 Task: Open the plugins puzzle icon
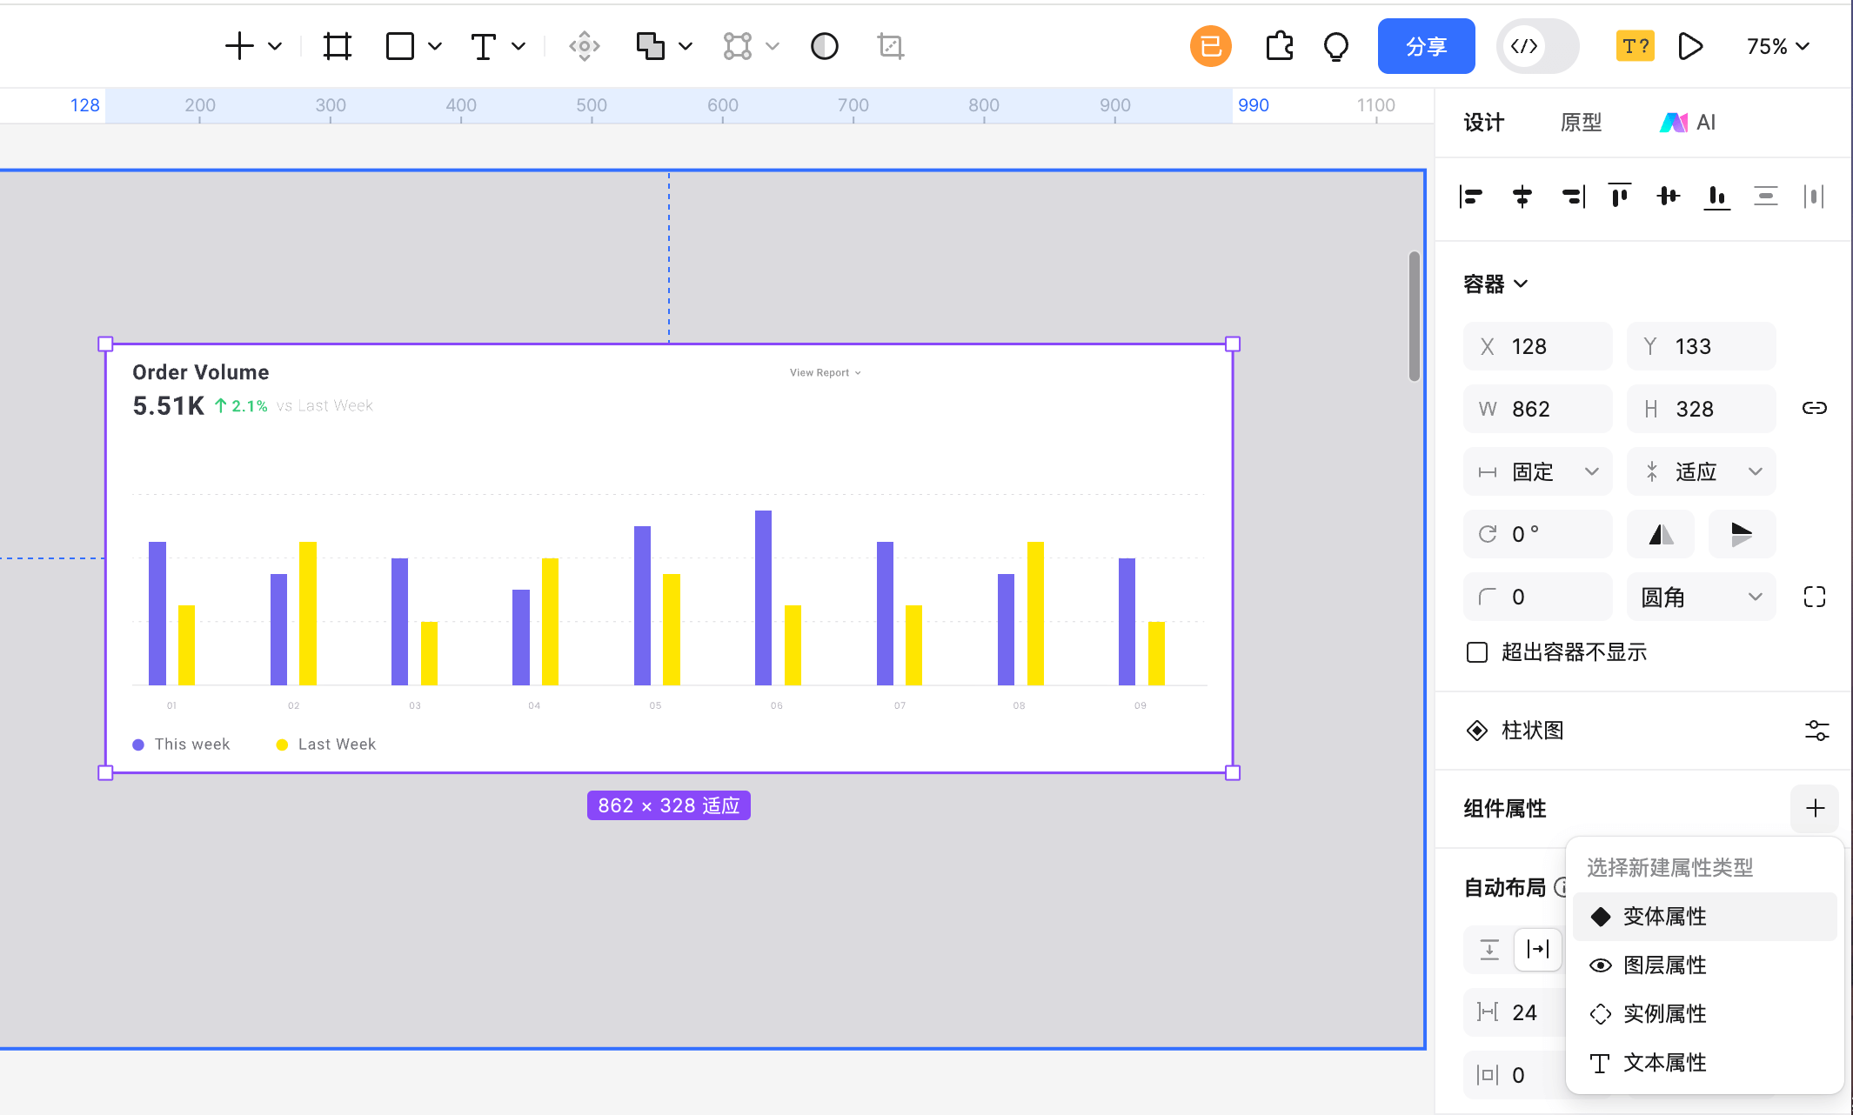(1279, 46)
